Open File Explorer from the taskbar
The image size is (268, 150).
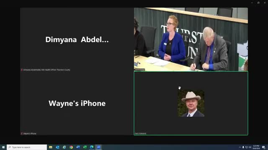51,147
